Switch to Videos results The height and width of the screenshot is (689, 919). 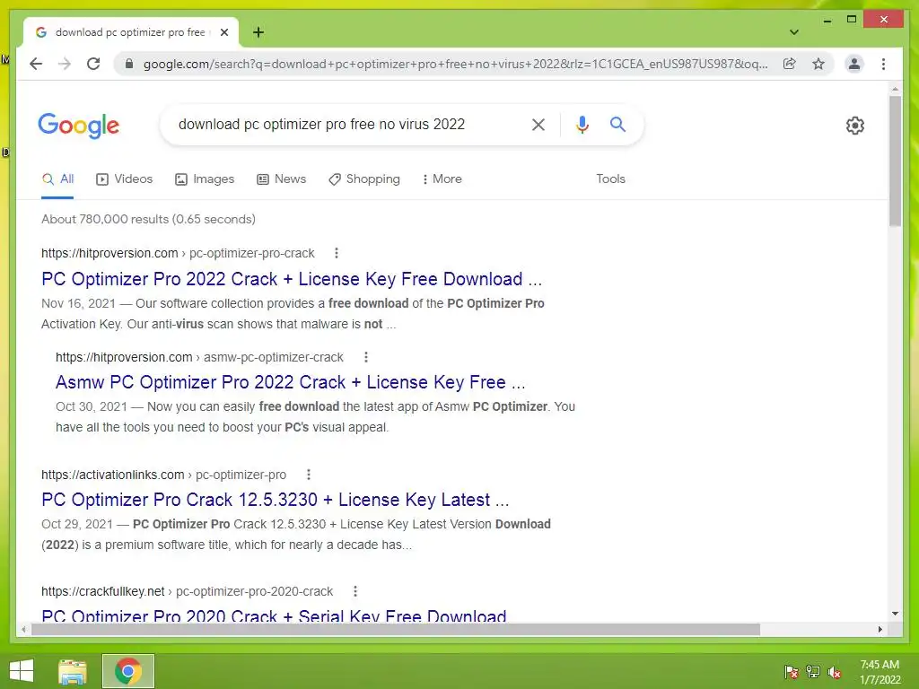coord(124,179)
